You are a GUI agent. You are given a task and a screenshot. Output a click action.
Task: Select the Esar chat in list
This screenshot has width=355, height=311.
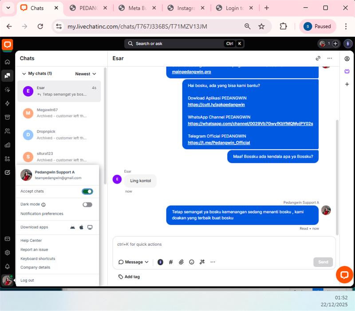59,91
